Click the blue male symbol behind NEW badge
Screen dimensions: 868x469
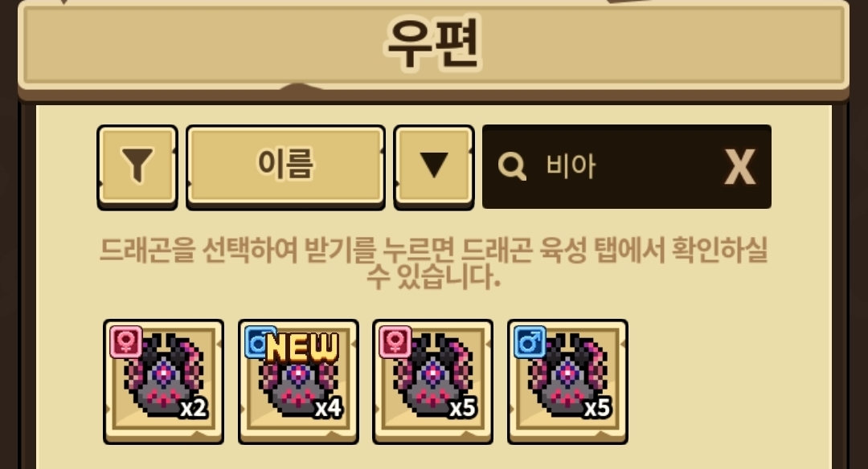point(256,342)
